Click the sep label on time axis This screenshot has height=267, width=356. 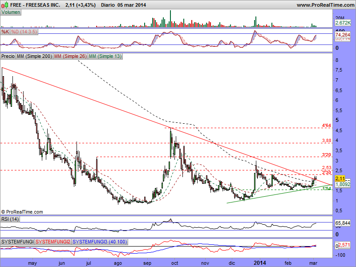pyautogui.click(x=147, y=263)
